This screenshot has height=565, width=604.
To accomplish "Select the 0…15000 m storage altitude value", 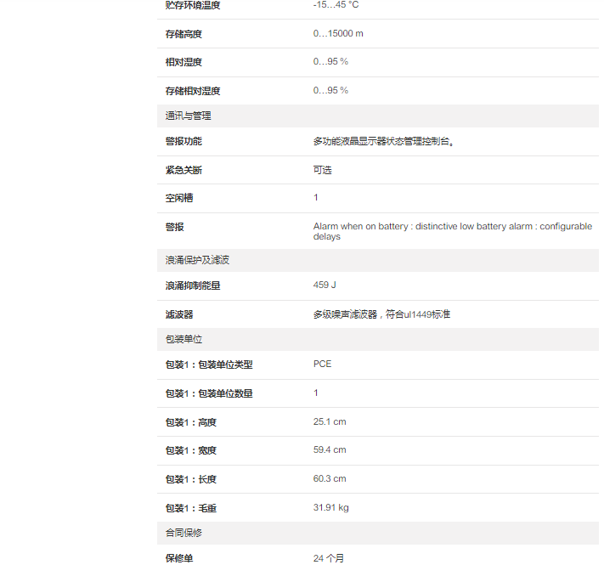I will coord(338,34).
